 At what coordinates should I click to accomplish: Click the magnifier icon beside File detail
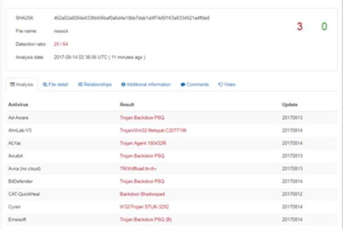[45, 85]
